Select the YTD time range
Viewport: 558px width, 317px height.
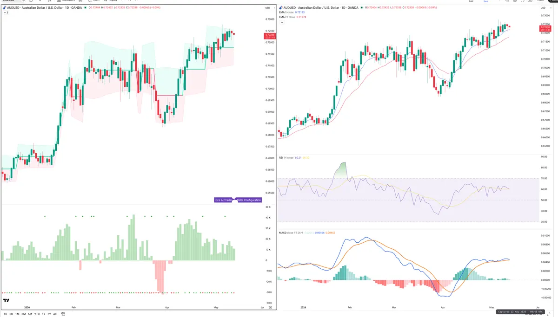click(x=37, y=314)
